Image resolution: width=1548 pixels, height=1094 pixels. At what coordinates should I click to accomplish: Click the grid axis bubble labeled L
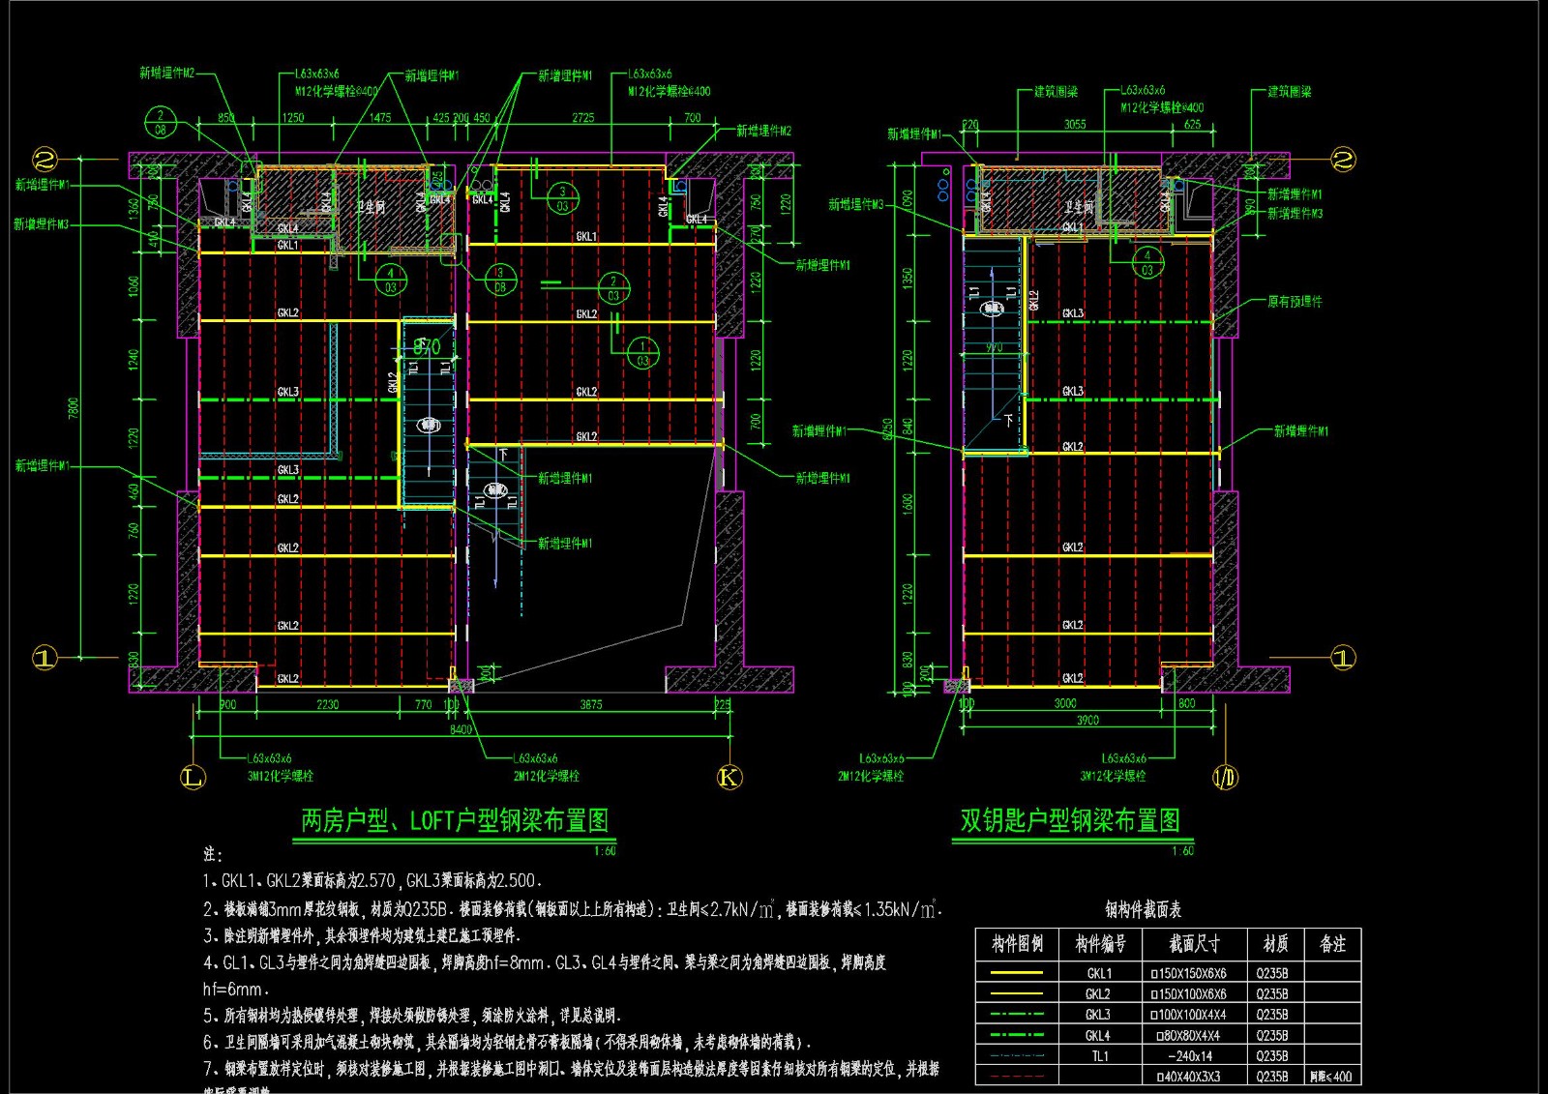(193, 777)
